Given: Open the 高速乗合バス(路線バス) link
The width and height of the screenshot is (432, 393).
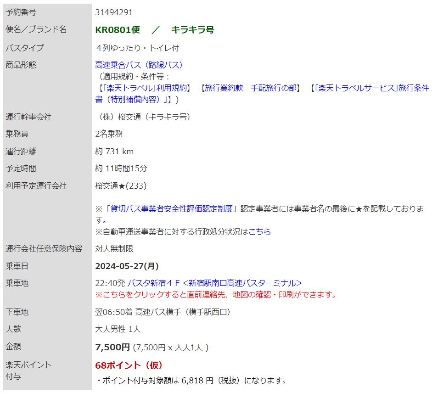Looking at the screenshot, I should [x=139, y=65].
